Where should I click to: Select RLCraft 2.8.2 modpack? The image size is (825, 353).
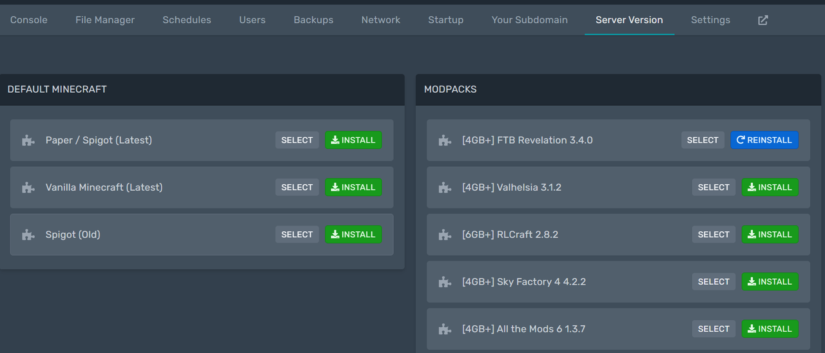tap(713, 234)
